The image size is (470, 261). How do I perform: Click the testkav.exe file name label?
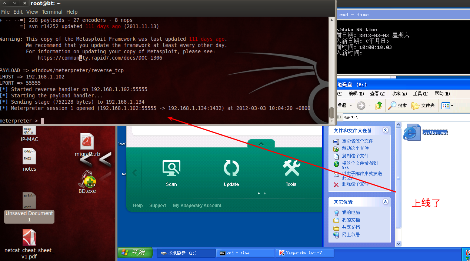435,132
